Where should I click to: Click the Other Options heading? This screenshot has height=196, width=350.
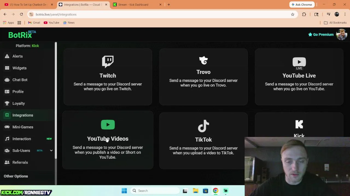(16, 176)
